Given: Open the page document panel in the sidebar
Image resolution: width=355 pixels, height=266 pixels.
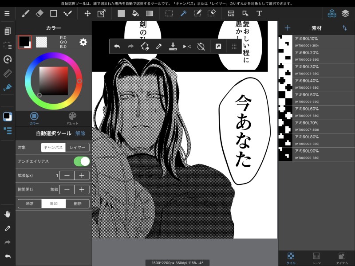Looking at the screenshot, I should 8,31.
